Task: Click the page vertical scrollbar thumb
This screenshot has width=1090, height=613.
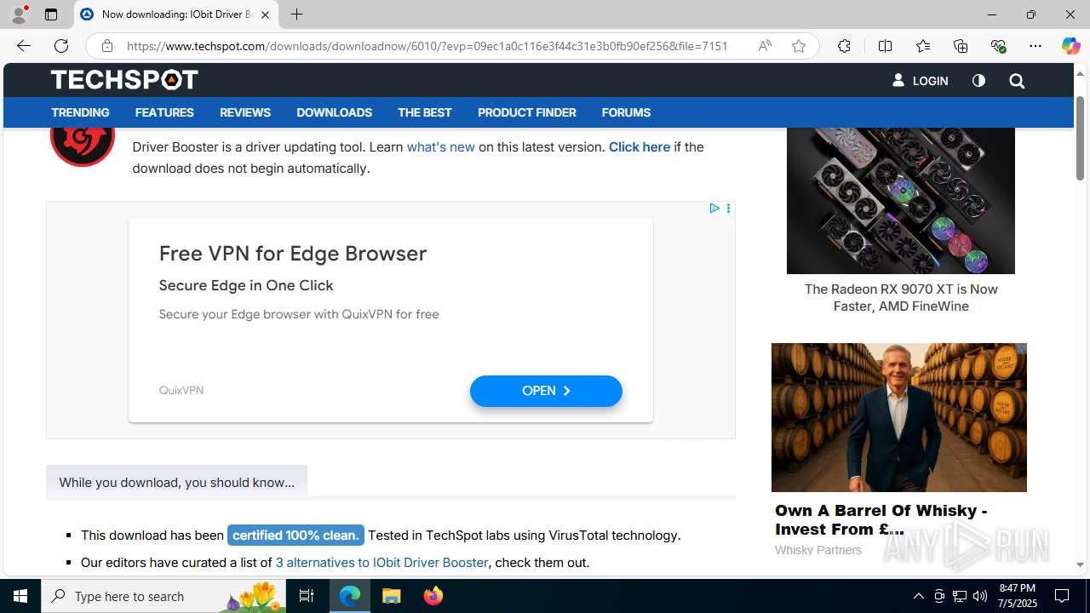Action: pos(1080,138)
